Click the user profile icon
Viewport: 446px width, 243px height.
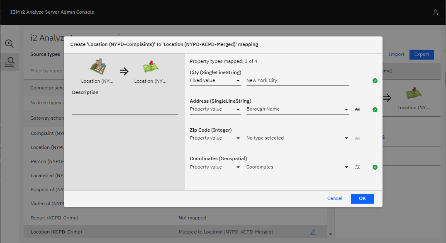[x=435, y=12]
